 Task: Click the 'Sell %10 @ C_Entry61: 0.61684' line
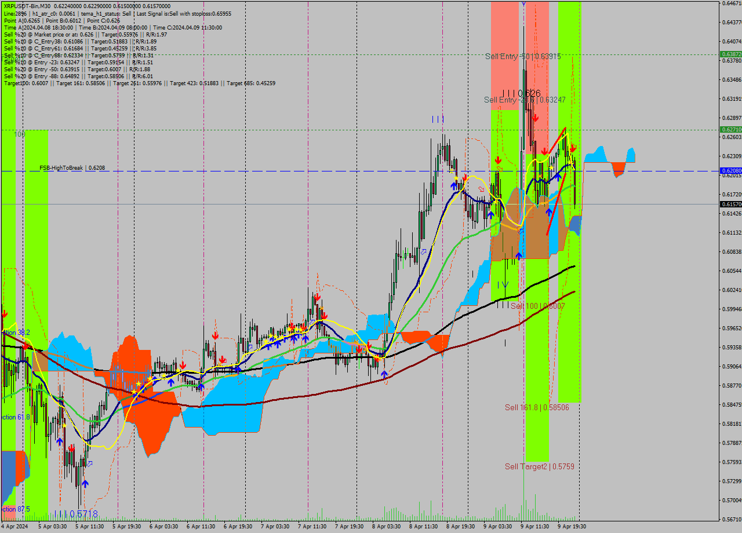(x=80, y=48)
